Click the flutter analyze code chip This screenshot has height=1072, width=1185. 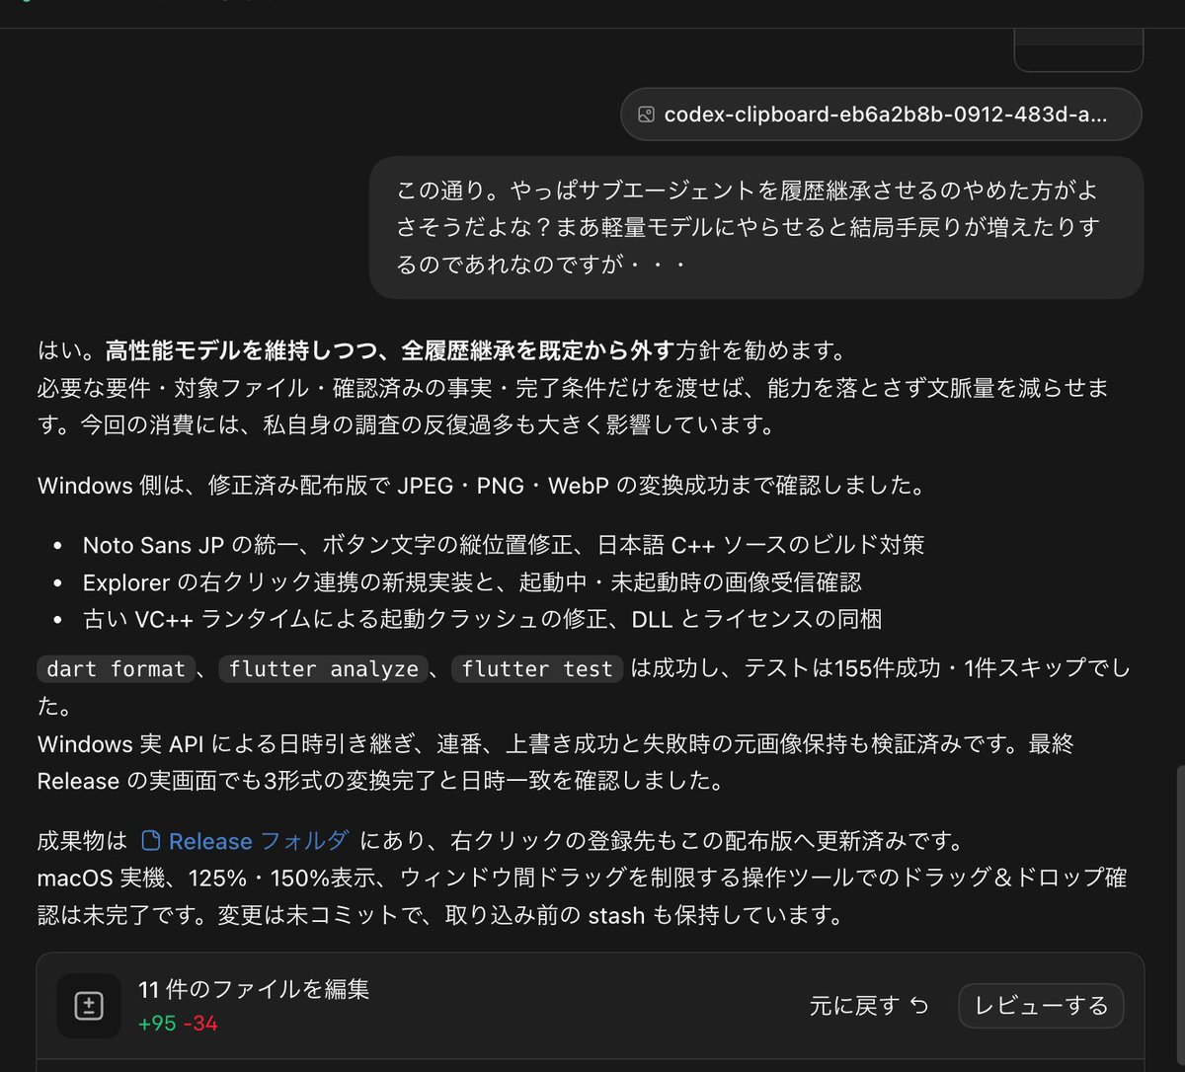pyautogui.click(x=324, y=669)
